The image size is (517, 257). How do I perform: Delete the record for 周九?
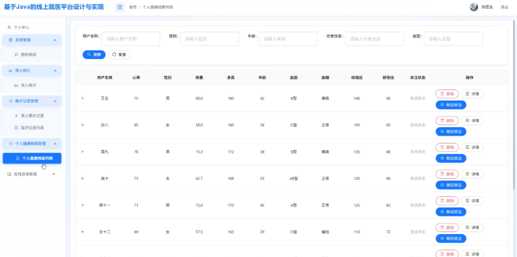447,147
